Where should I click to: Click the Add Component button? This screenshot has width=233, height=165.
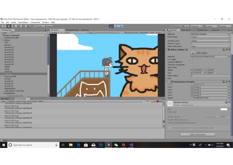198,135
